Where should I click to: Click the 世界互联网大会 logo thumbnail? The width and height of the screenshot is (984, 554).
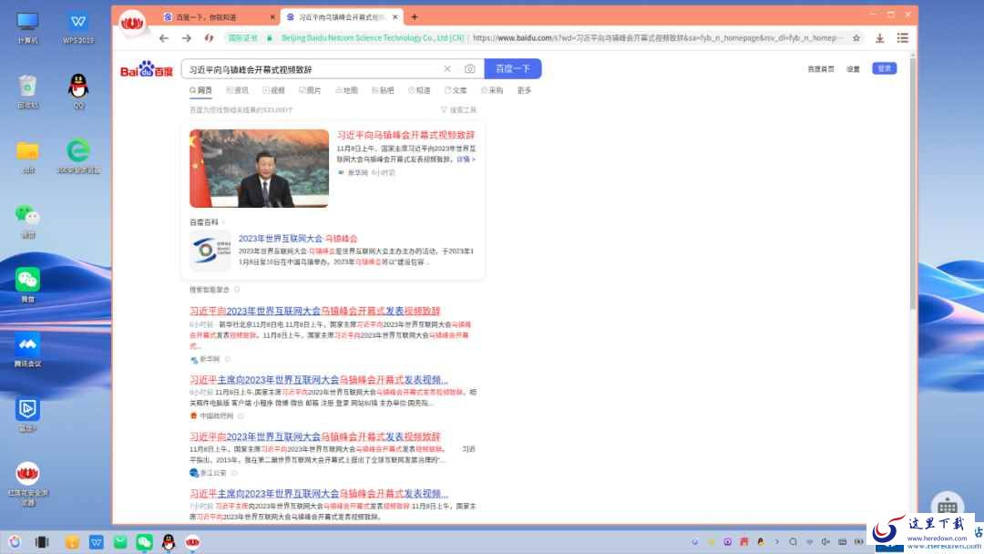point(210,251)
